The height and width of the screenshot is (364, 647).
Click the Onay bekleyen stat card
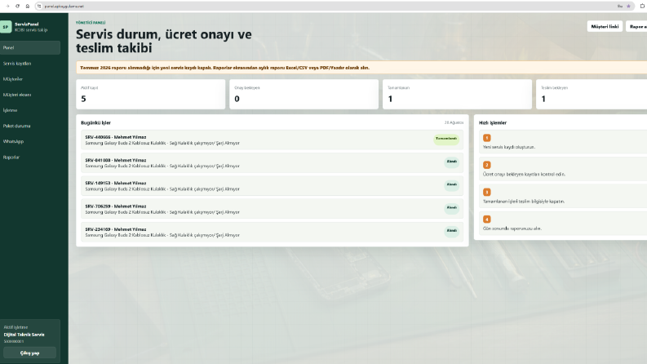[x=304, y=95]
